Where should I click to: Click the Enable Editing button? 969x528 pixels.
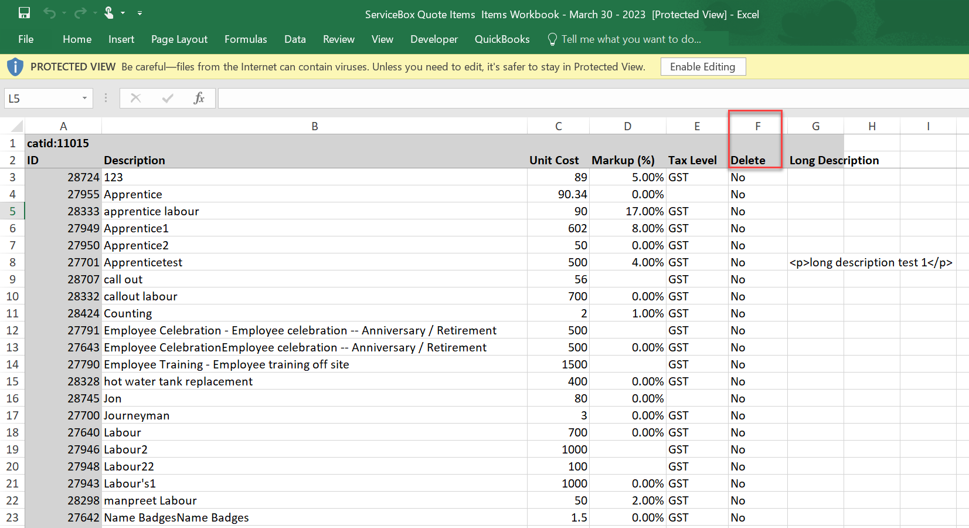[x=702, y=67]
